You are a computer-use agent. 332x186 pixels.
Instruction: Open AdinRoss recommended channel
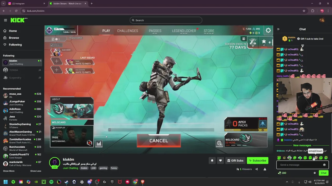[x=22, y=111]
